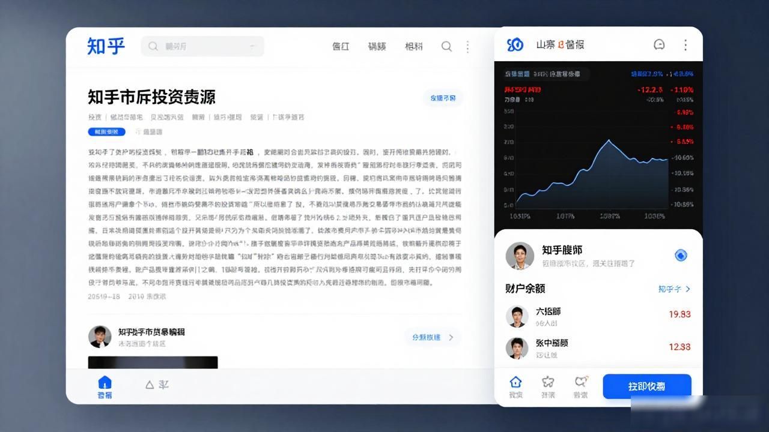Open the dark video thumbnail under the author
This screenshot has width=769, height=432.
(153, 362)
